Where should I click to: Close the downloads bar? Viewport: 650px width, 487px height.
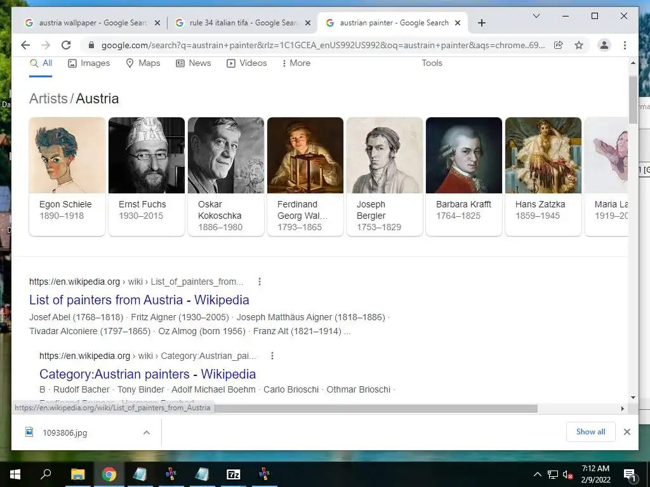click(627, 432)
